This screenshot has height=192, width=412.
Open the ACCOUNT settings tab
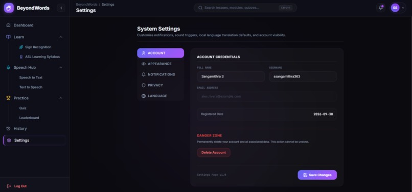161,53
